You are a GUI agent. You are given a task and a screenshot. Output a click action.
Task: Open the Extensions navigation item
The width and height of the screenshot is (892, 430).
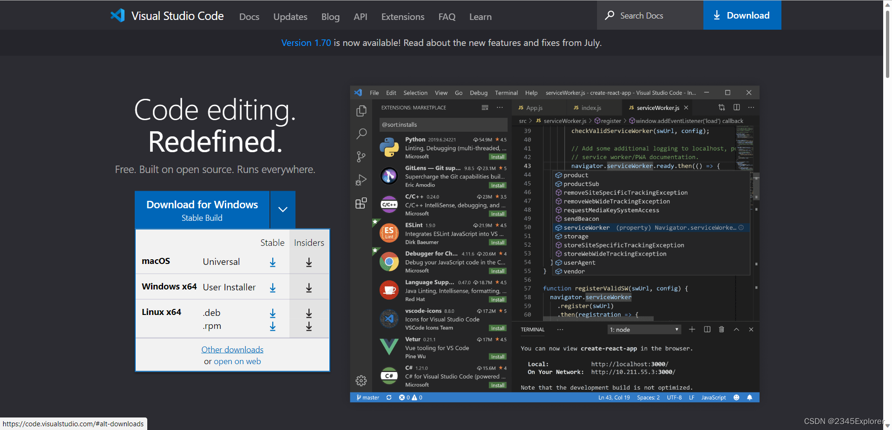(x=403, y=17)
